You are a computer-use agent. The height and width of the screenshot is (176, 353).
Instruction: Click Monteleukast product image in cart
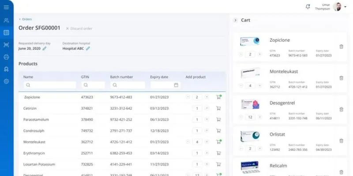pos(250,73)
